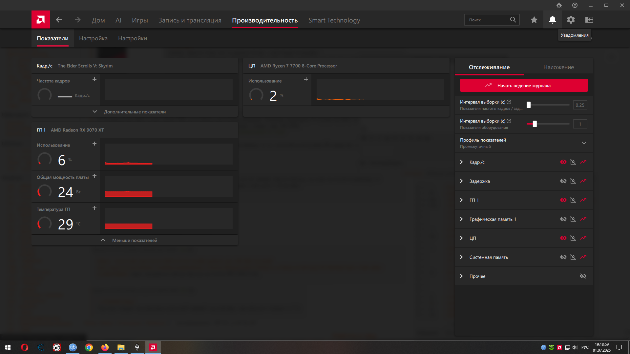Open Firefox from the taskbar

point(105,347)
